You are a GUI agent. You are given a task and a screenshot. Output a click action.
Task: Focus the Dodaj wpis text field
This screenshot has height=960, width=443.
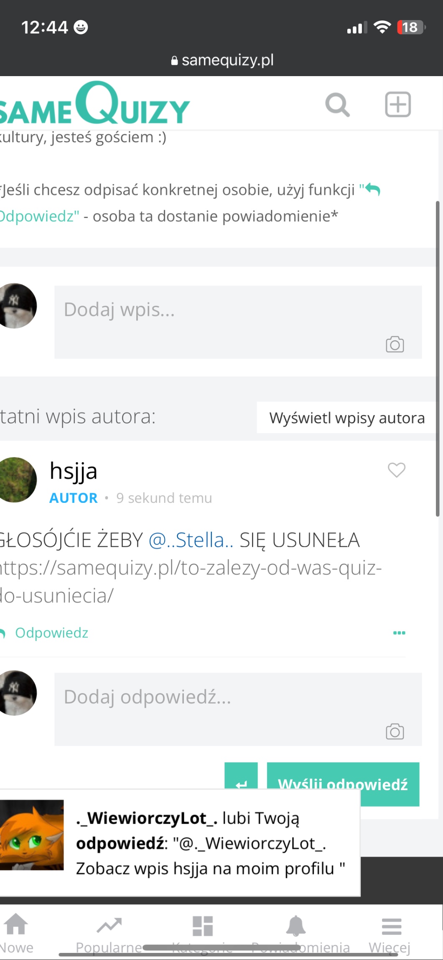pyautogui.click(x=238, y=322)
